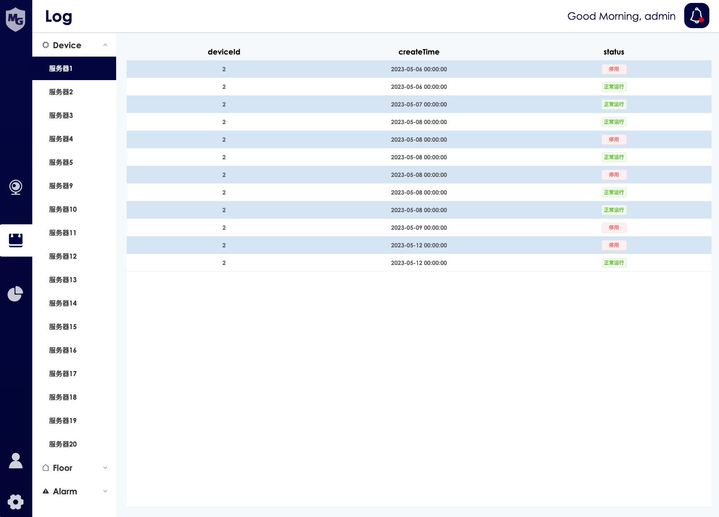Viewport: 719px width, 517px height.
Task: Open logs for 服务器20
Action: (x=63, y=444)
